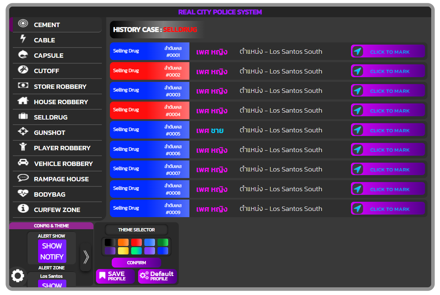Enable the SHOW alert option
The width and height of the screenshot is (440, 295).
point(51,246)
